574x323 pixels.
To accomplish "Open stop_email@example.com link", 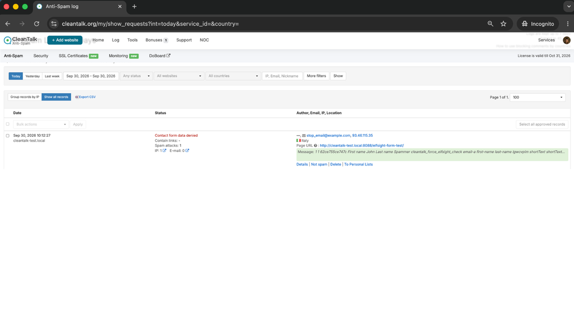I will (328, 136).
